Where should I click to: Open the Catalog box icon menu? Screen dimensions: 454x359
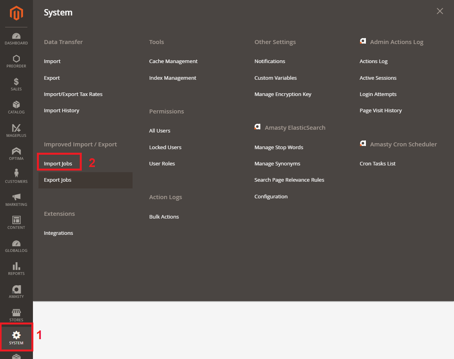tap(16, 108)
